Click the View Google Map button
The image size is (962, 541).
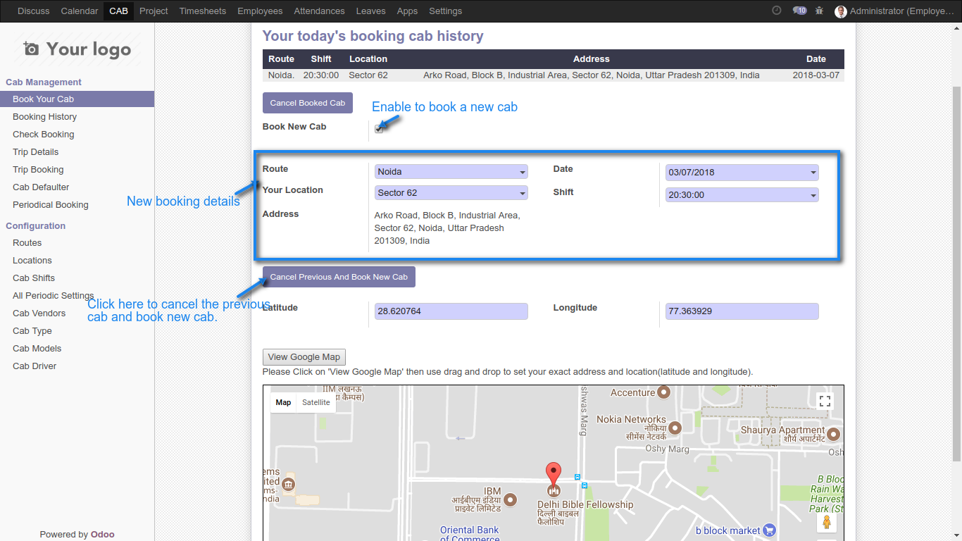click(304, 357)
